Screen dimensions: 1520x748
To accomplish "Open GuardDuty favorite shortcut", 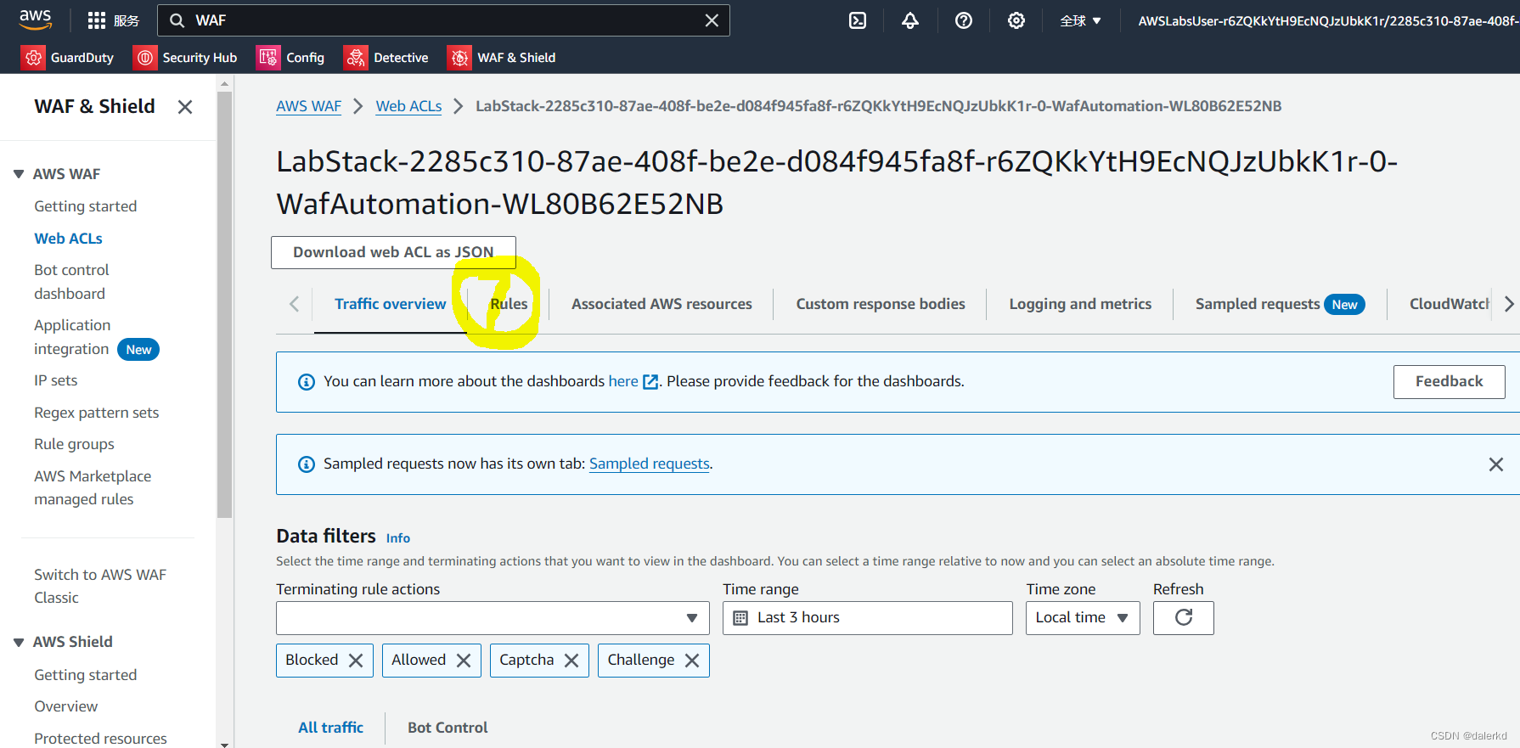I will click(x=67, y=58).
